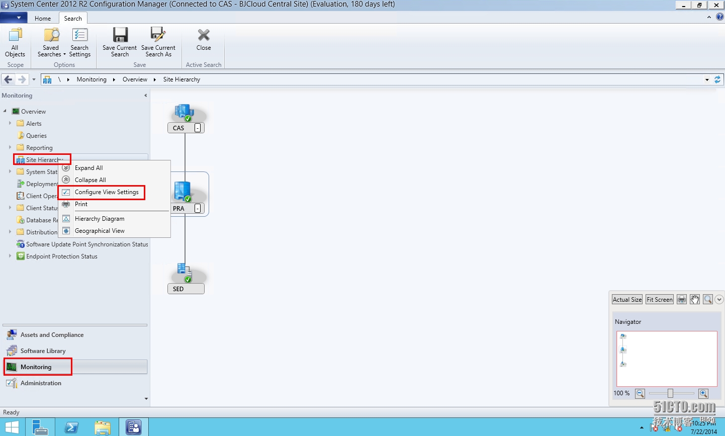Viewport: 725px width, 436px height.
Task: Zoom out with the minus magnifier
Action: [640, 393]
